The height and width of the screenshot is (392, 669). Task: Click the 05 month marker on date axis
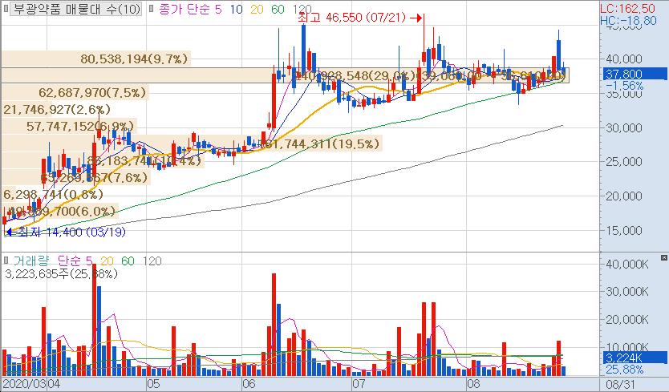click(x=153, y=384)
